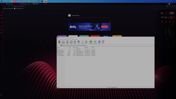Open the WinRAR Help menu
The image size is (176, 99).
[x=76, y=39]
